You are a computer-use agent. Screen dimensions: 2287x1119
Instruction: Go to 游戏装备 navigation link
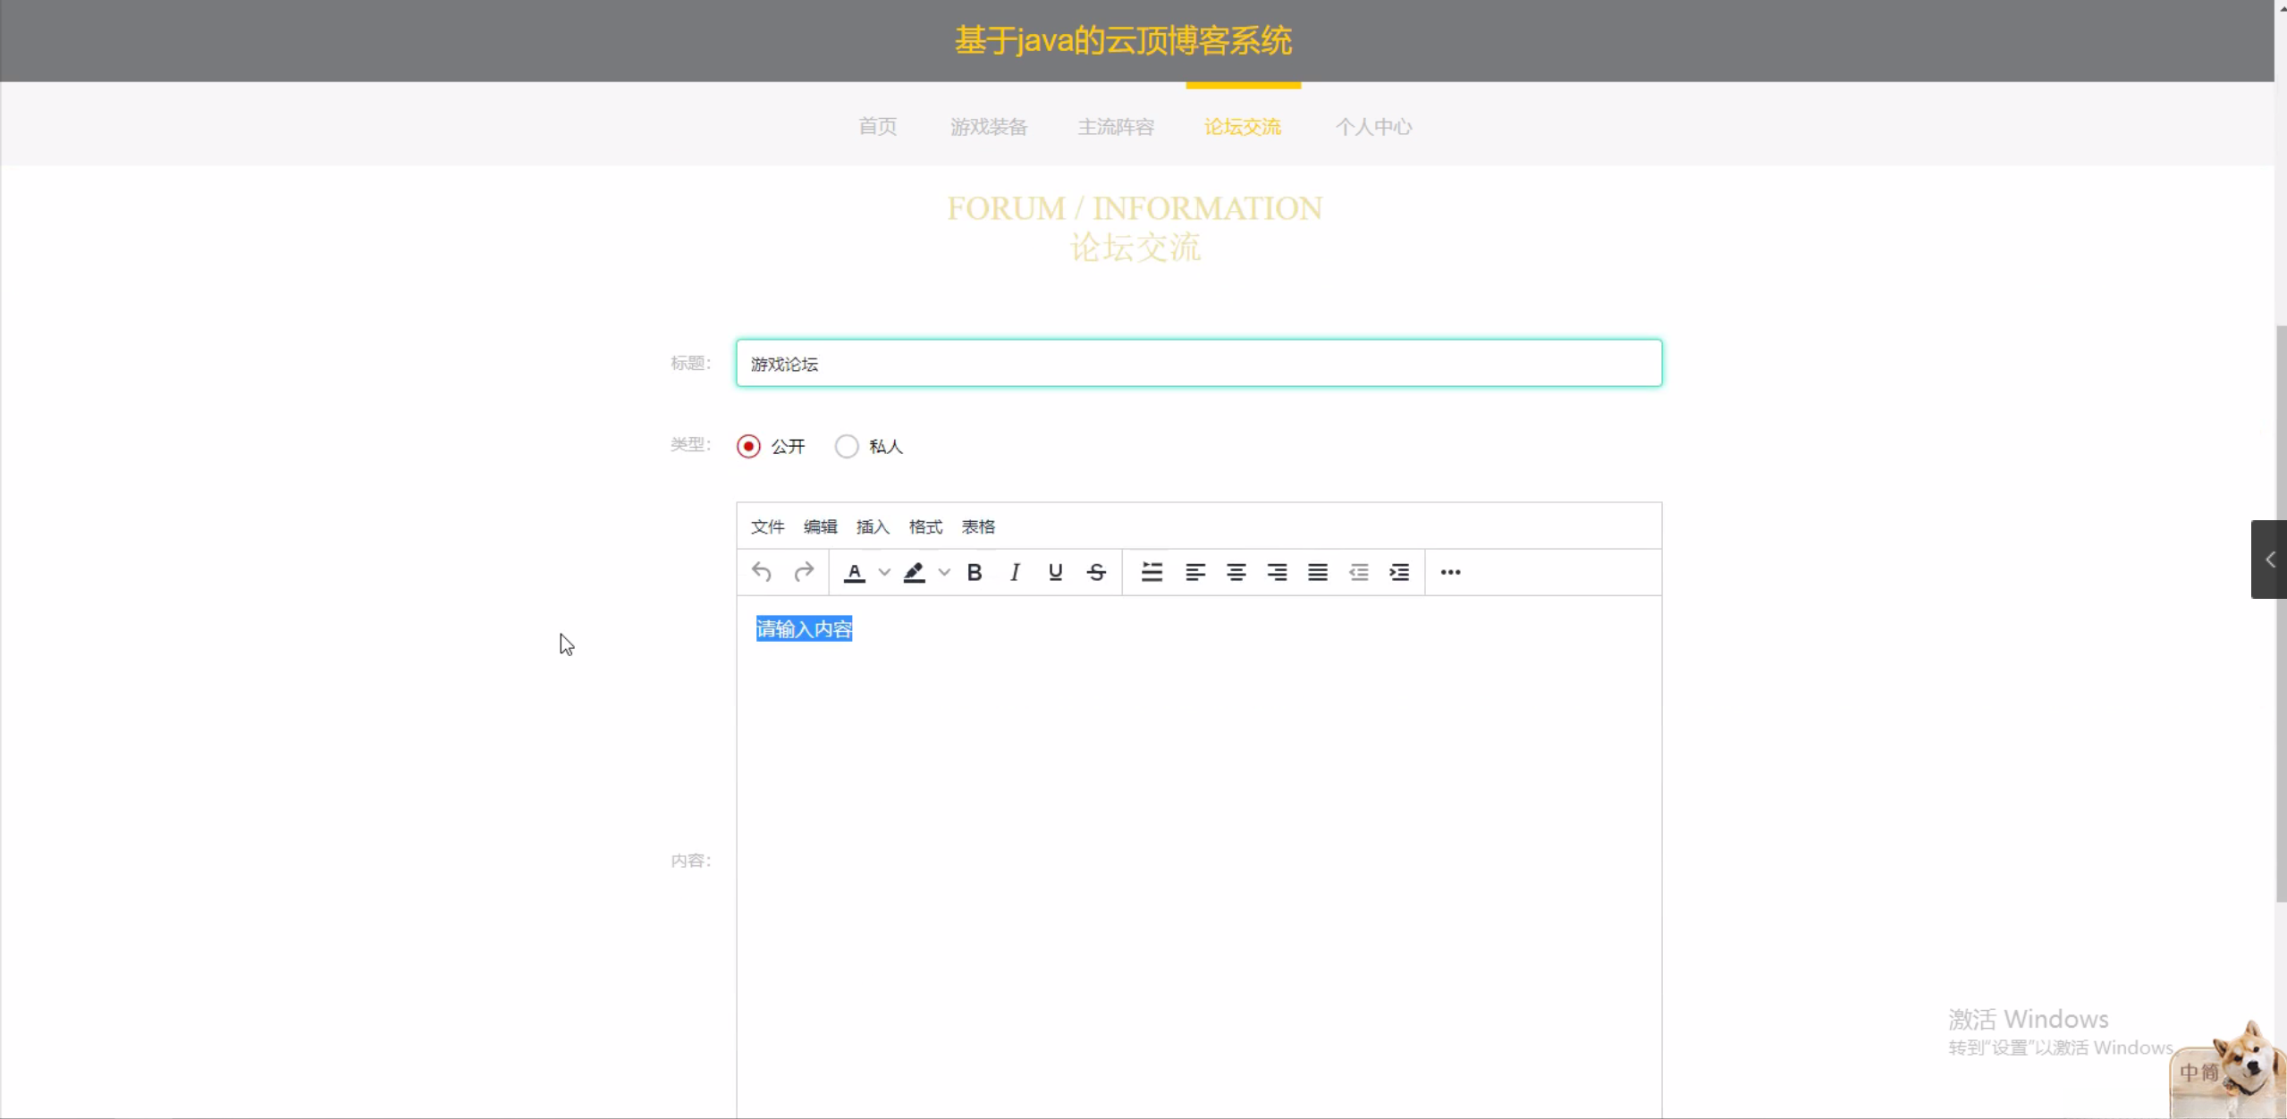click(989, 127)
